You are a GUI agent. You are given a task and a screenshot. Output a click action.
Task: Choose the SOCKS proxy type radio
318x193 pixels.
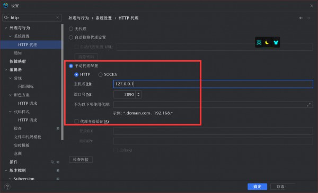point(100,75)
